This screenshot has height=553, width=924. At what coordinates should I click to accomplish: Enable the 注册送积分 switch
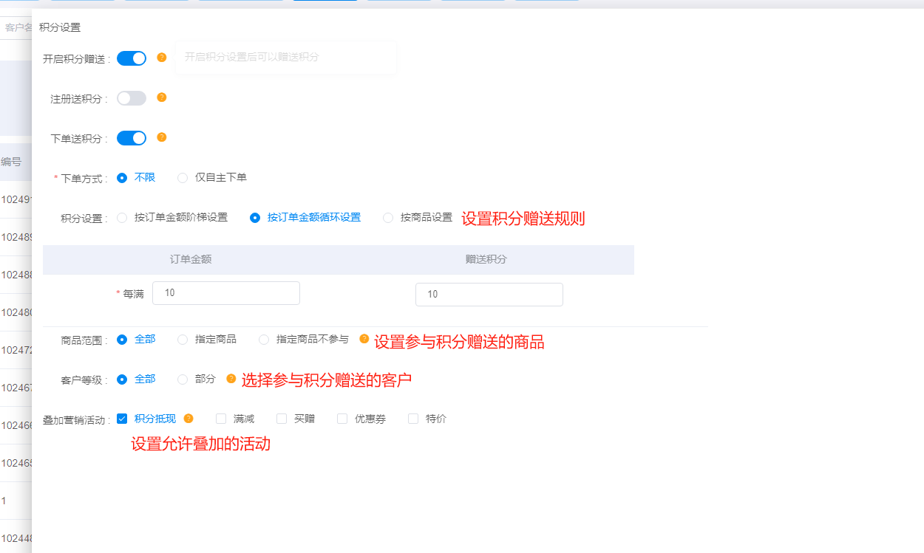tap(132, 98)
